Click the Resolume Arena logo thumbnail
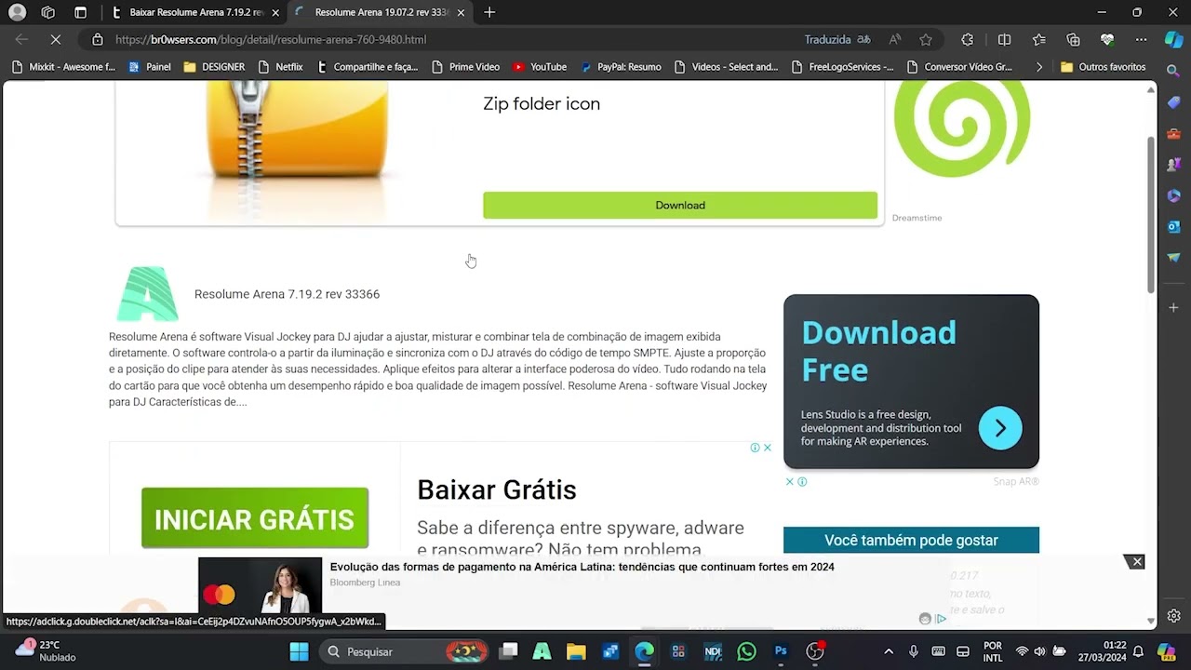1191x670 pixels. 147,294
